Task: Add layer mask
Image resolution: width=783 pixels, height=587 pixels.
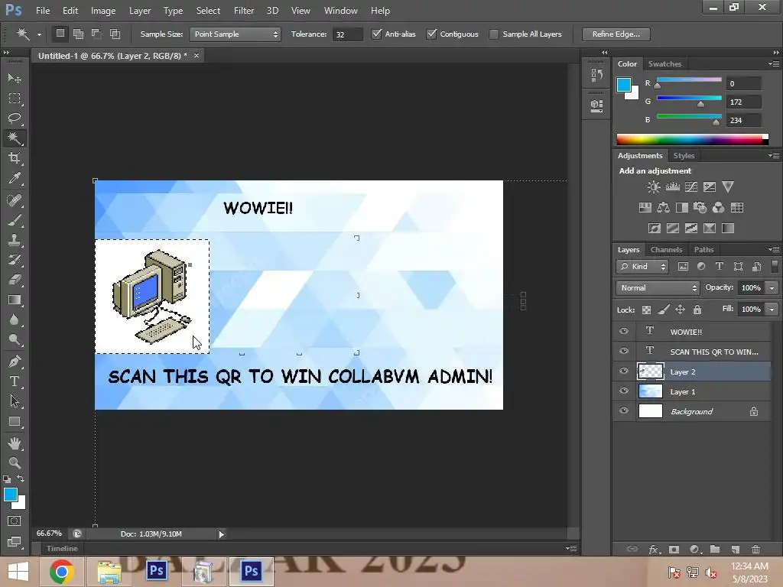Action: (674, 549)
